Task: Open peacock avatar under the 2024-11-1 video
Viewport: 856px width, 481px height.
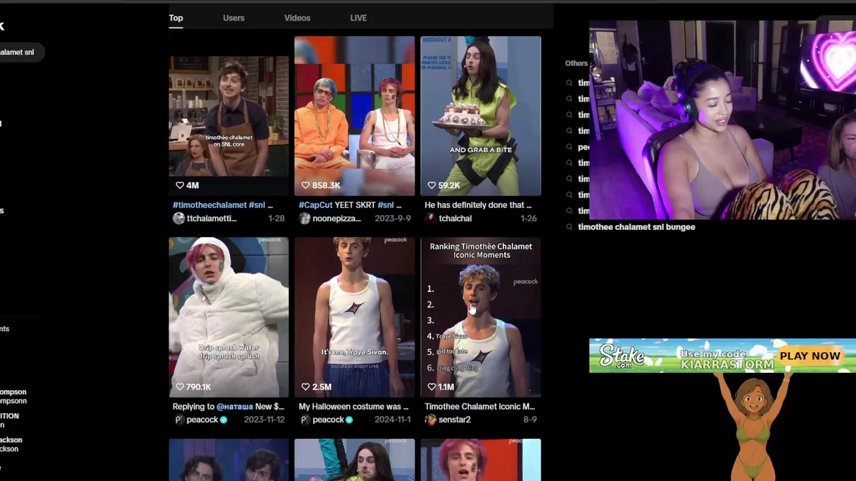Action: (x=304, y=420)
